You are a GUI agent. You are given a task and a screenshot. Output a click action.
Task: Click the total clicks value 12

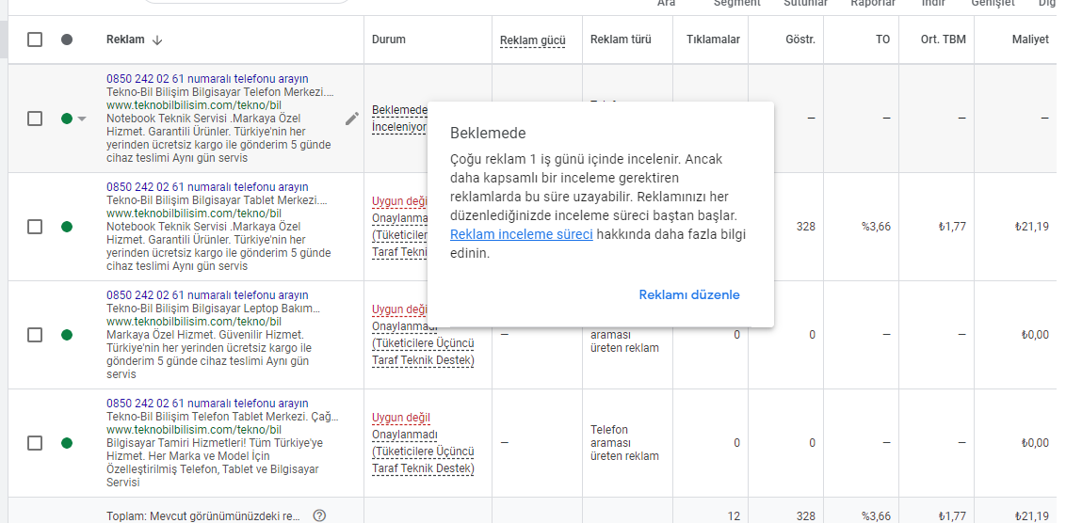tap(734, 515)
